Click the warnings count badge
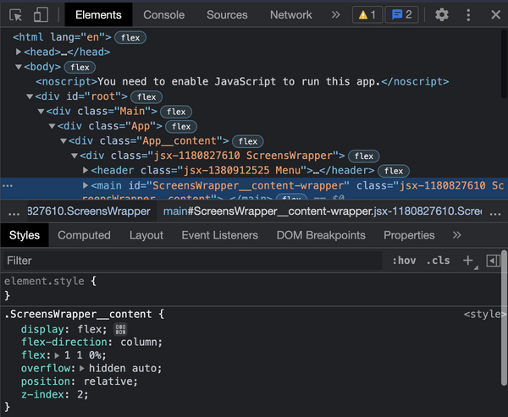508x417 pixels. (367, 14)
